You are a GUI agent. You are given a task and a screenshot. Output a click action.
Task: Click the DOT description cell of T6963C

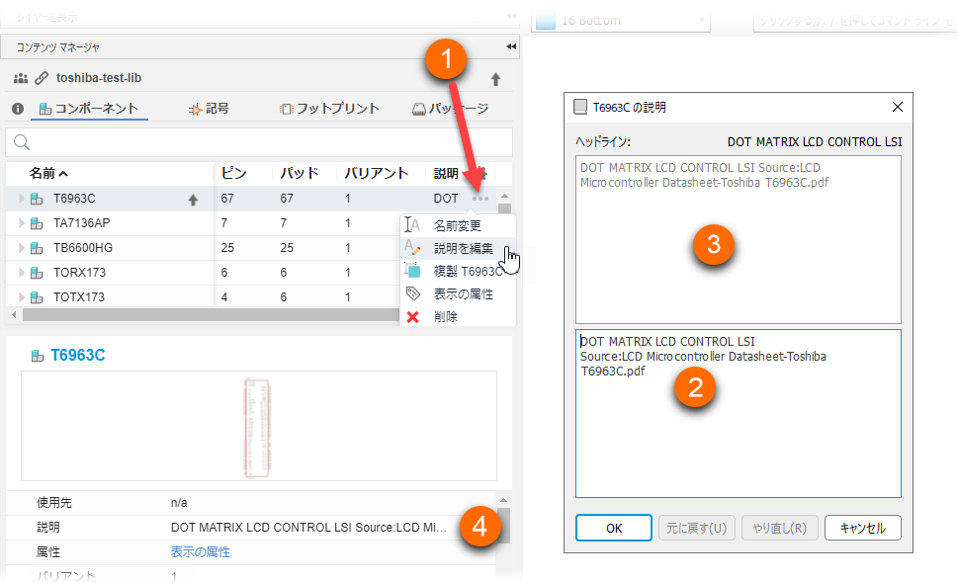[x=446, y=199]
